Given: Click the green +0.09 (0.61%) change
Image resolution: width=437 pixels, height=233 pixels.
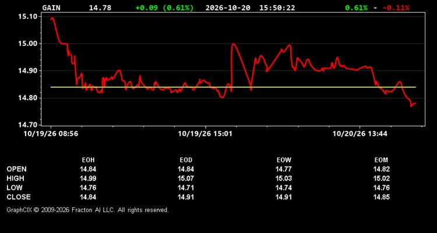Looking at the screenshot, I should point(164,8).
